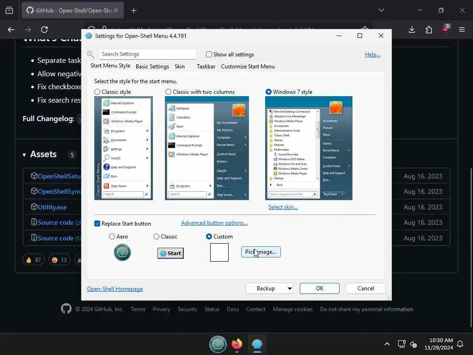473x355 pixels.
Task: Open Contact link in GitHub footer
Action: [256, 309]
